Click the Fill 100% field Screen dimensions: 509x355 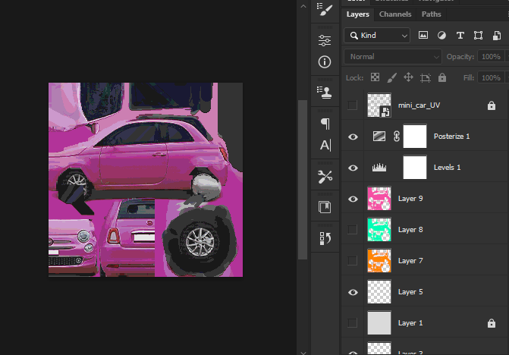[x=491, y=78]
